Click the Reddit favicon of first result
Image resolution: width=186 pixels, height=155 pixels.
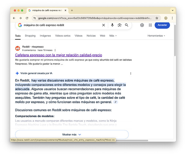coord(18,48)
